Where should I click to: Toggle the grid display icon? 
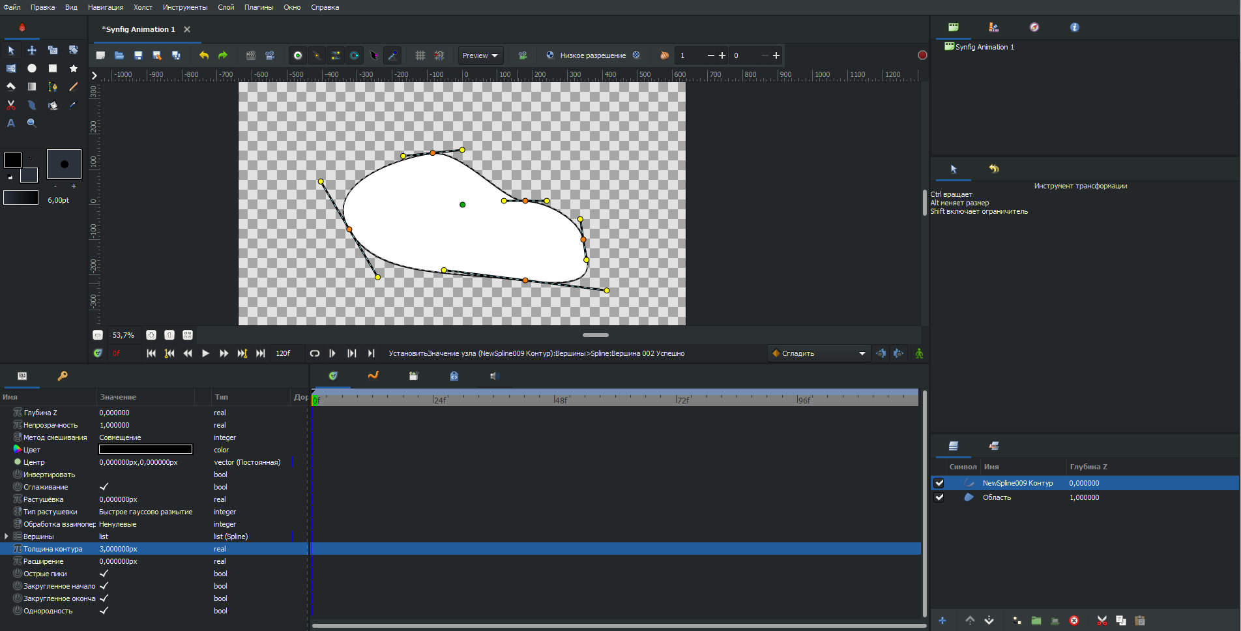tap(420, 55)
